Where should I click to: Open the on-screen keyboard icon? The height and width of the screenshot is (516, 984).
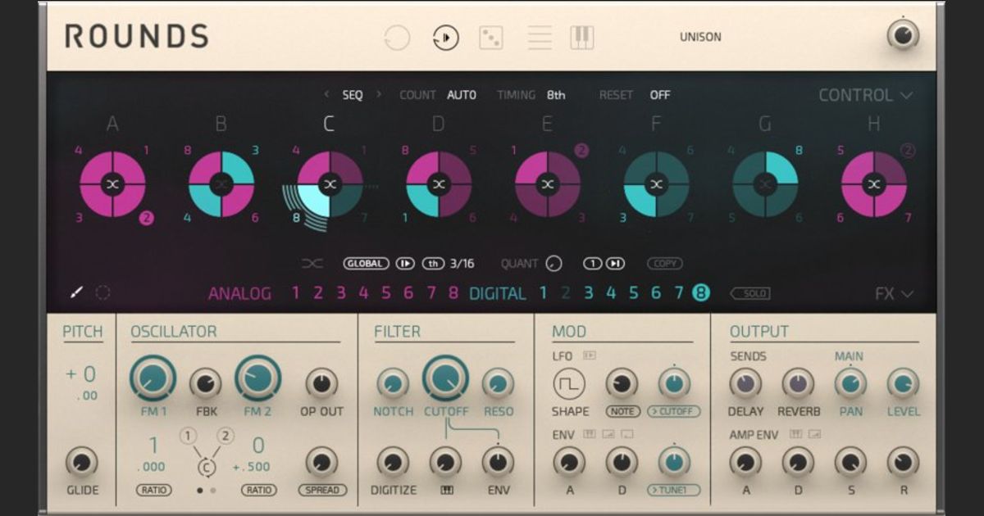tap(582, 37)
